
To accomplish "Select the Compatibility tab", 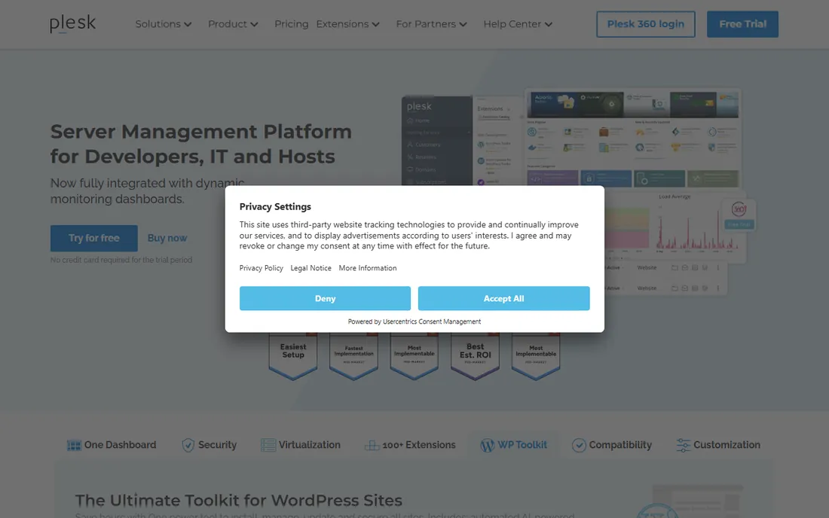I will (612, 445).
